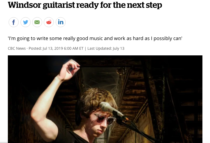Share the article on Facebook
This screenshot has width=210, height=143.
(14, 22)
